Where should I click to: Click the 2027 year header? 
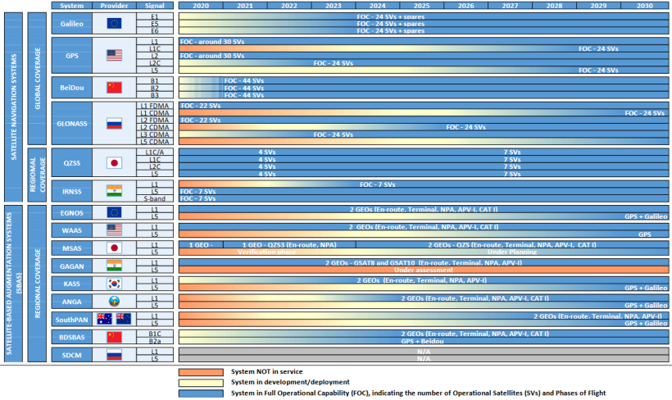510,6
